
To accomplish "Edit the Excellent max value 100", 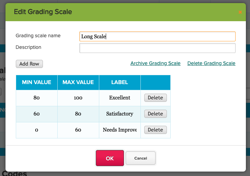I will [78, 98].
